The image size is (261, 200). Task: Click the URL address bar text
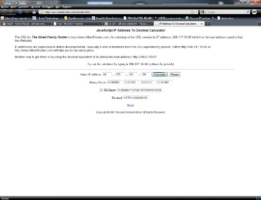click(x=67, y=12)
